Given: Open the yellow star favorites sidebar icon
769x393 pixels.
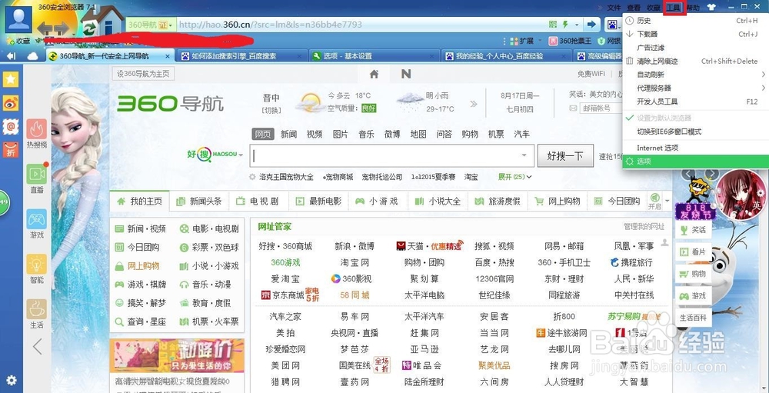Looking at the screenshot, I should 11,79.
